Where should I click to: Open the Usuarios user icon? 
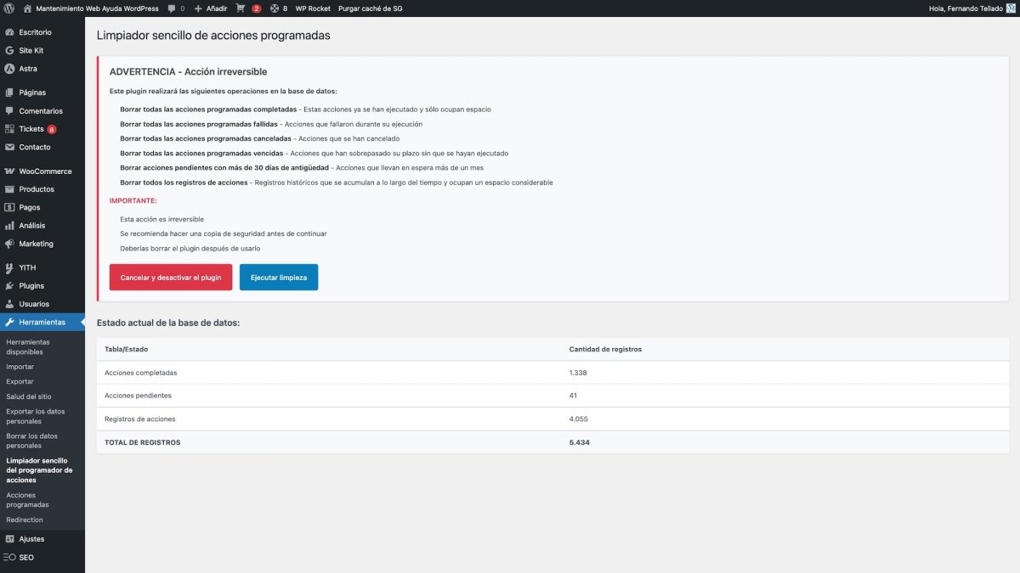pos(8,304)
